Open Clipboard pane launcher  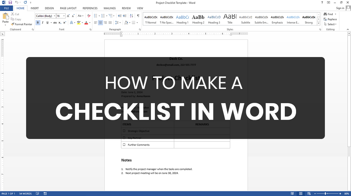pos(33,29)
